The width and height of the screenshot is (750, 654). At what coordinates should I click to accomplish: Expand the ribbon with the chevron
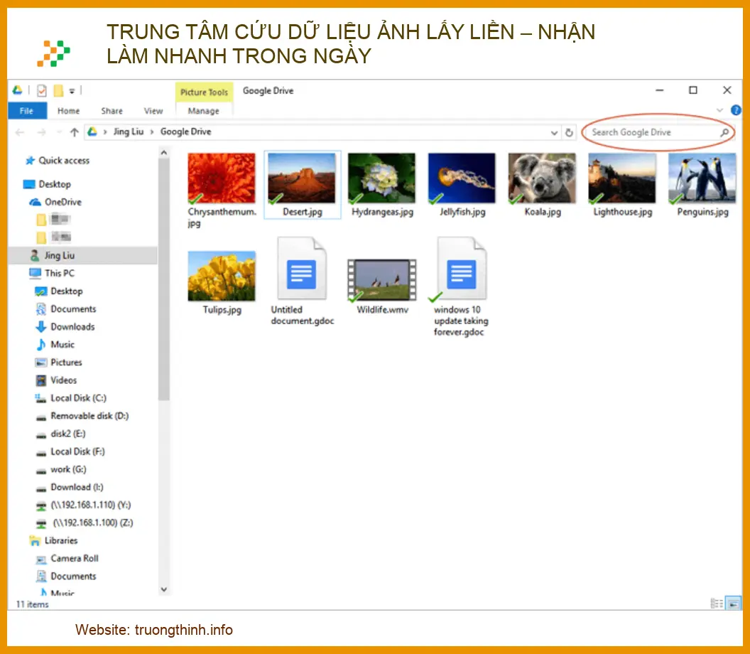click(719, 111)
